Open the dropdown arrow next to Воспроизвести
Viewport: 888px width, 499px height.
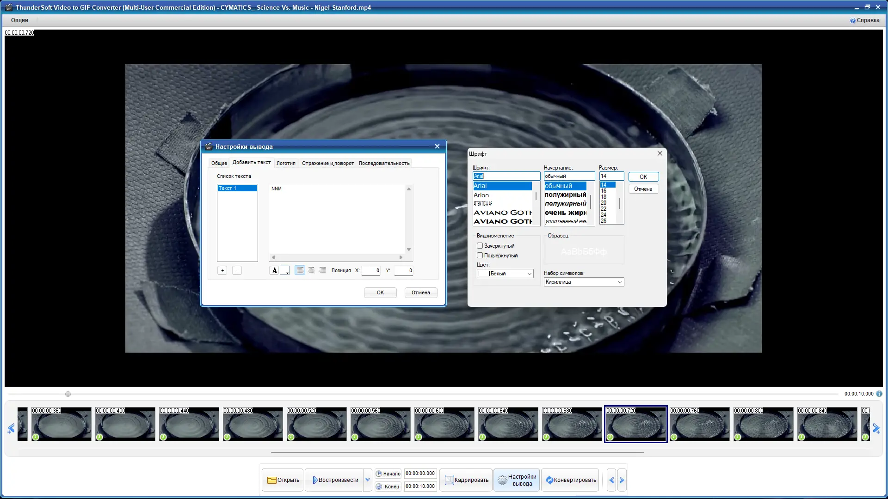368,480
